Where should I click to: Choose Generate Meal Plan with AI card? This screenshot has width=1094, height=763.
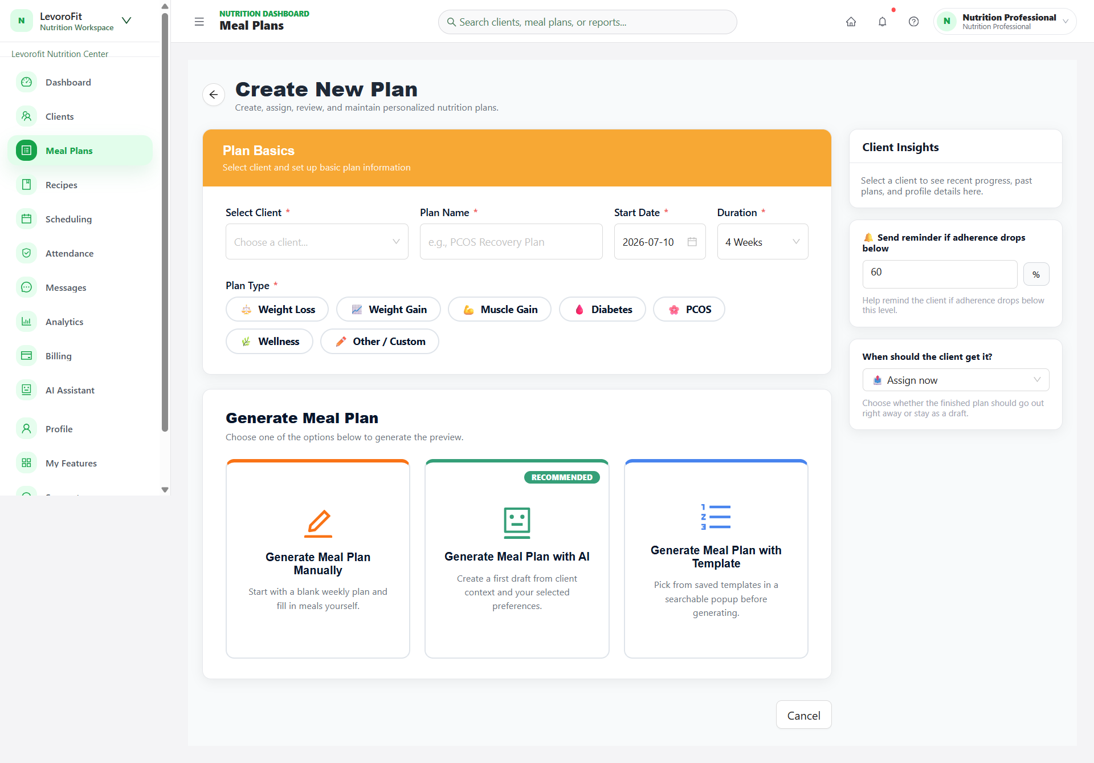[x=517, y=559]
